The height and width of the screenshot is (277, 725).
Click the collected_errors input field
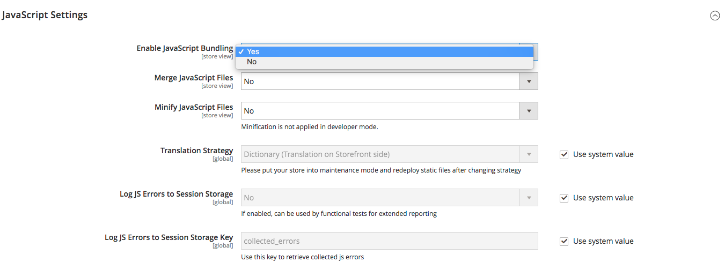tap(389, 241)
